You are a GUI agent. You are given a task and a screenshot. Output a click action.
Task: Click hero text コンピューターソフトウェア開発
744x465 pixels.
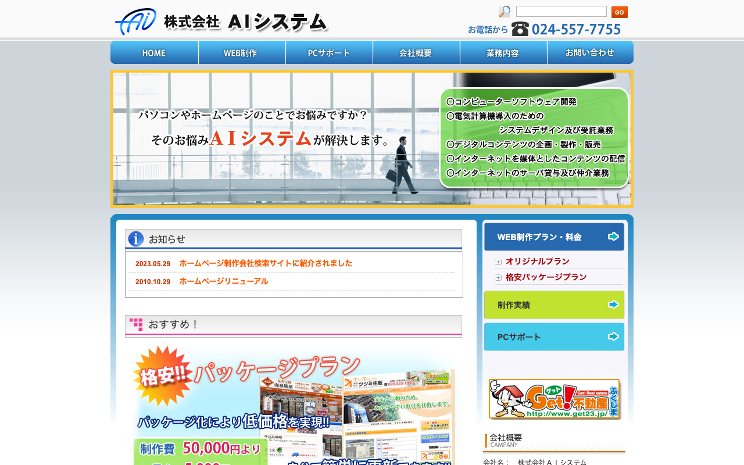512,102
